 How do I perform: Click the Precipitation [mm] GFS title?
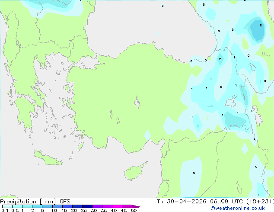point(35,202)
